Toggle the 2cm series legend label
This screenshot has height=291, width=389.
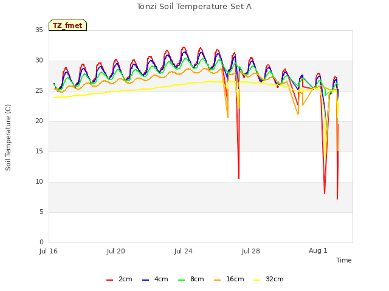125,279
